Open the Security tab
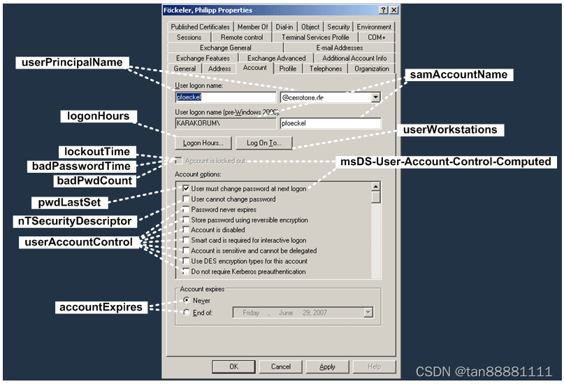 pos(338,27)
